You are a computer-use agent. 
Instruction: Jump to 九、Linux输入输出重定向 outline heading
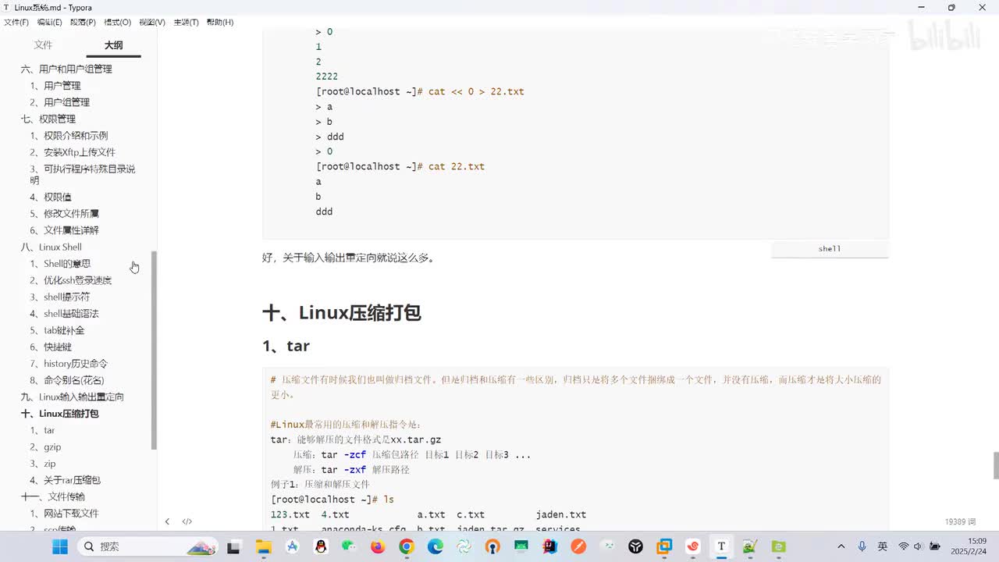tap(73, 397)
